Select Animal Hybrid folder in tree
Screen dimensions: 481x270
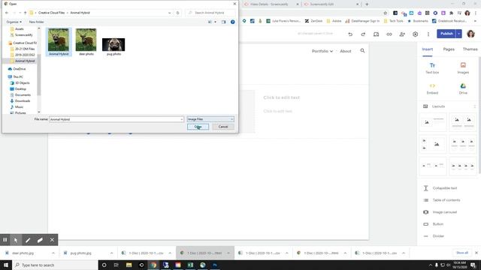click(x=23, y=61)
